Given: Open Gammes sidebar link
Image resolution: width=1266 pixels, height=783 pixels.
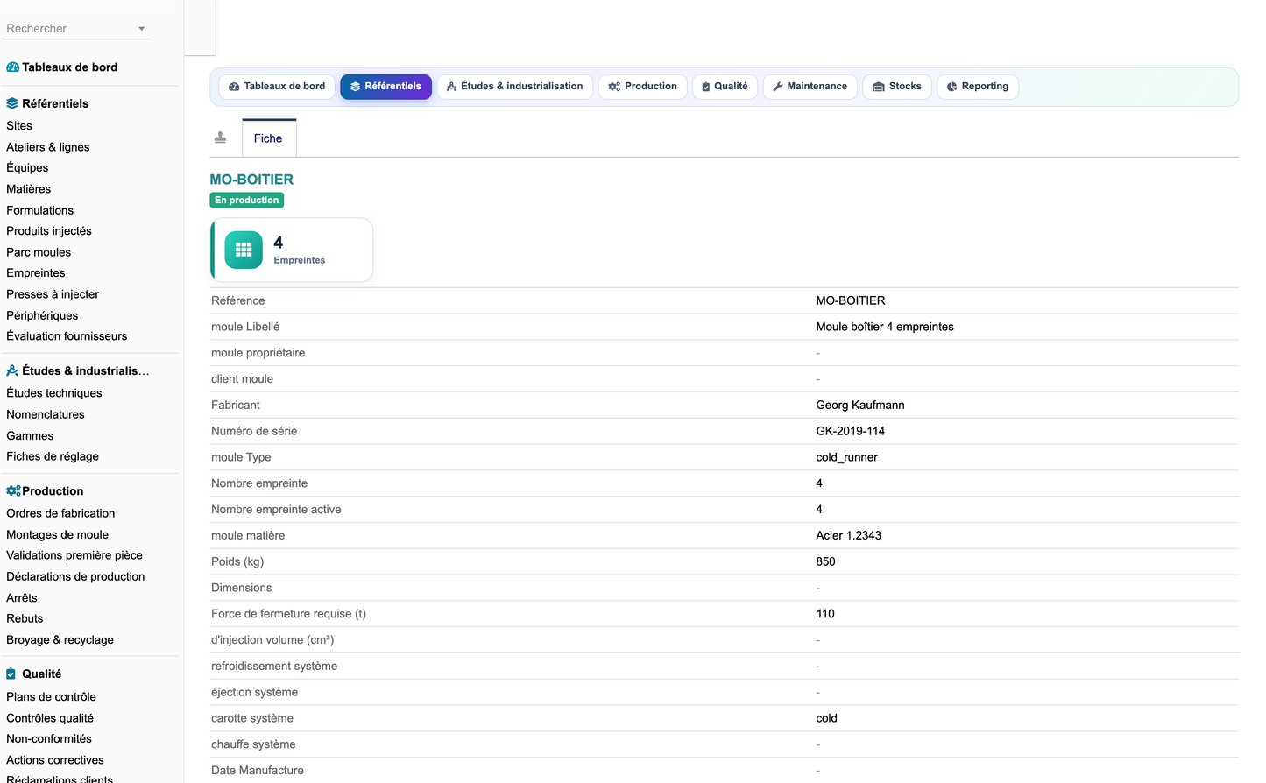Looking at the screenshot, I should pos(30,435).
